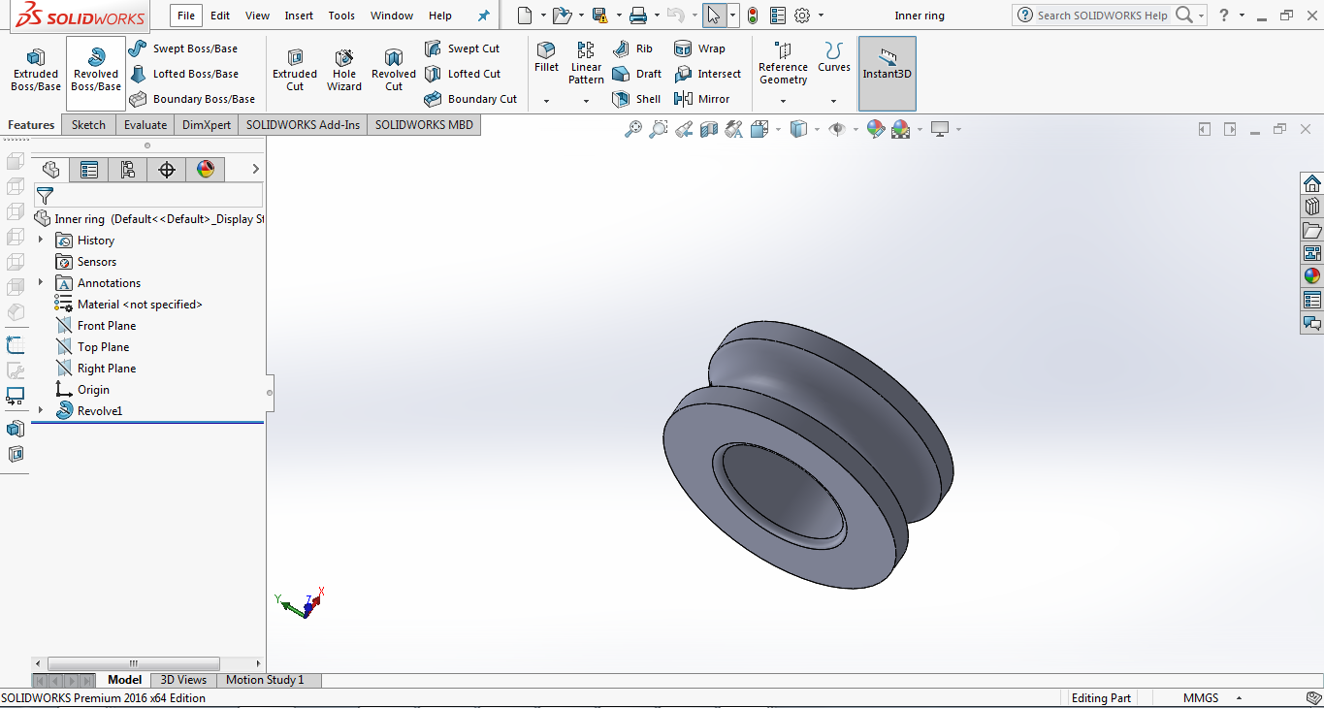This screenshot has height=708, width=1324.
Task: Select the Front Plane in tree
Action: pos(106,326)
